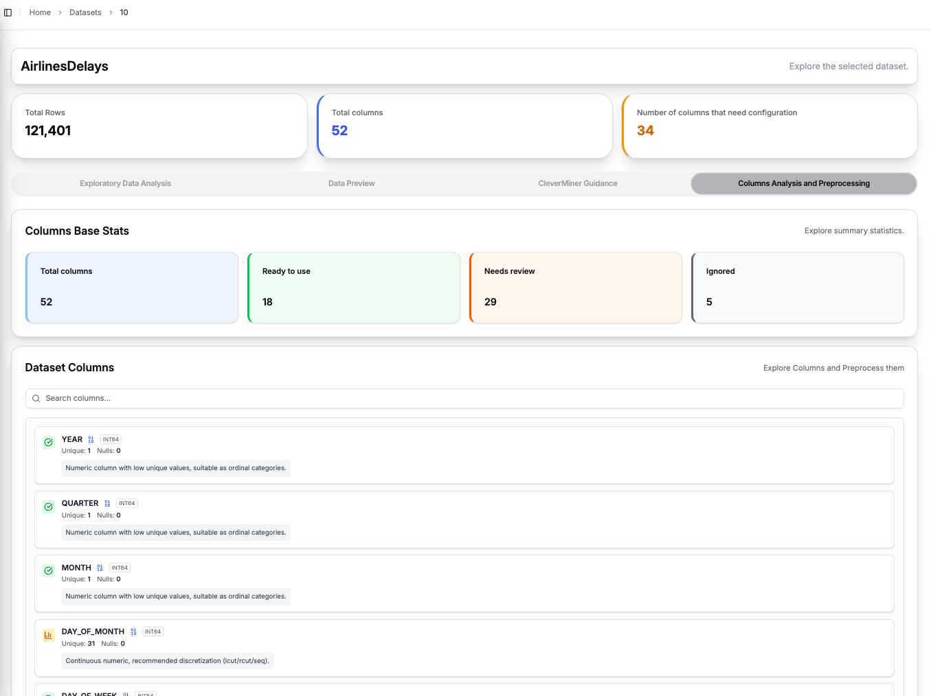Open the Exploratory Data Analysis tab
Image resolution: width=931 pixels, height=696 pixels.
[x=125, y=183]
